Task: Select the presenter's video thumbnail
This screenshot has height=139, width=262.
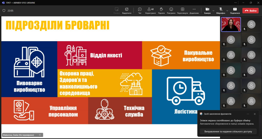Action: click(x=231, y=25)
